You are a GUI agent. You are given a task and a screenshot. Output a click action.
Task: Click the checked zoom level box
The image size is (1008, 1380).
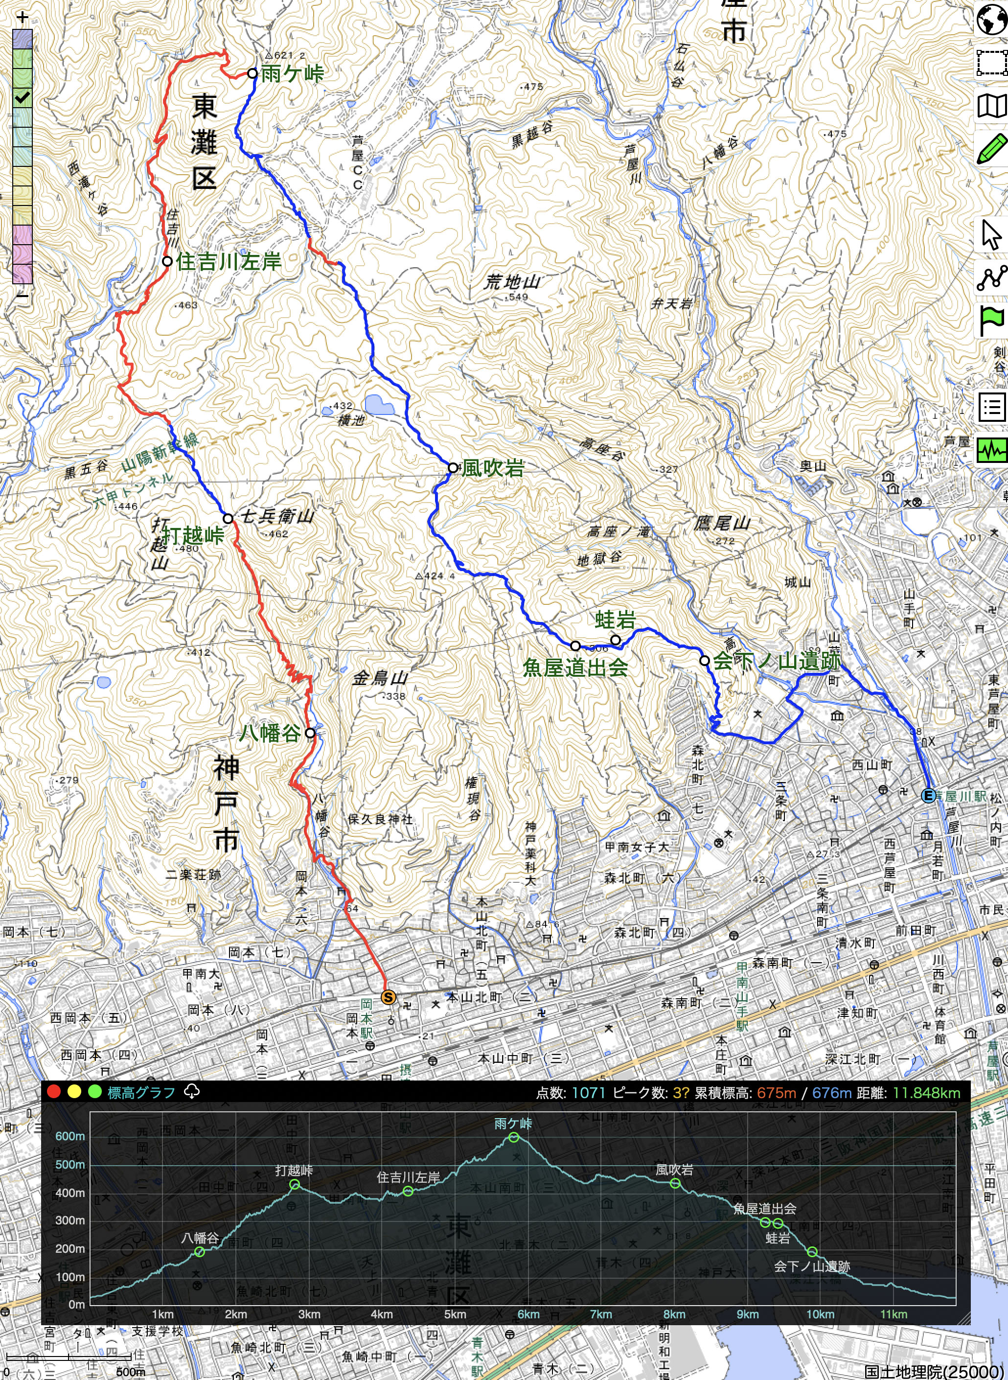tap(23, 97)
